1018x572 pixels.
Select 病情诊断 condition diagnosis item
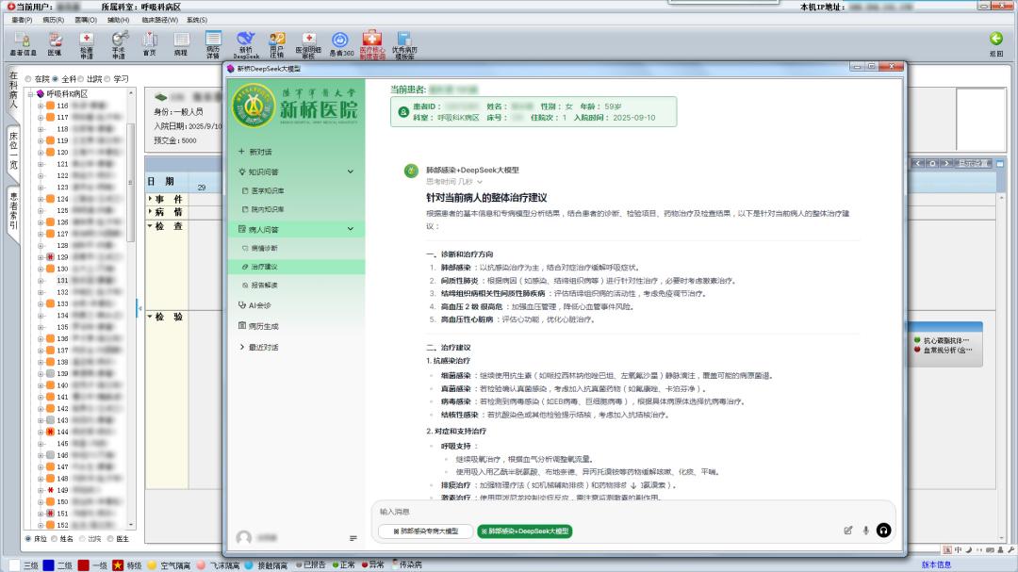click(x=260, y=248)
